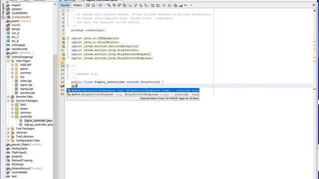Toggle Highlight Search in editor toolbar
The image size is (319, 179).
[124, 5]
